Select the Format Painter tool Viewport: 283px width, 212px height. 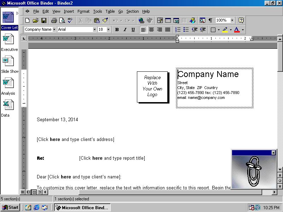coord(105,20)
